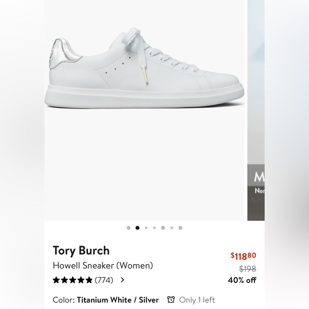Click the (774) review count link
This screenshot has height=309, width=309.
coord(104,280)
